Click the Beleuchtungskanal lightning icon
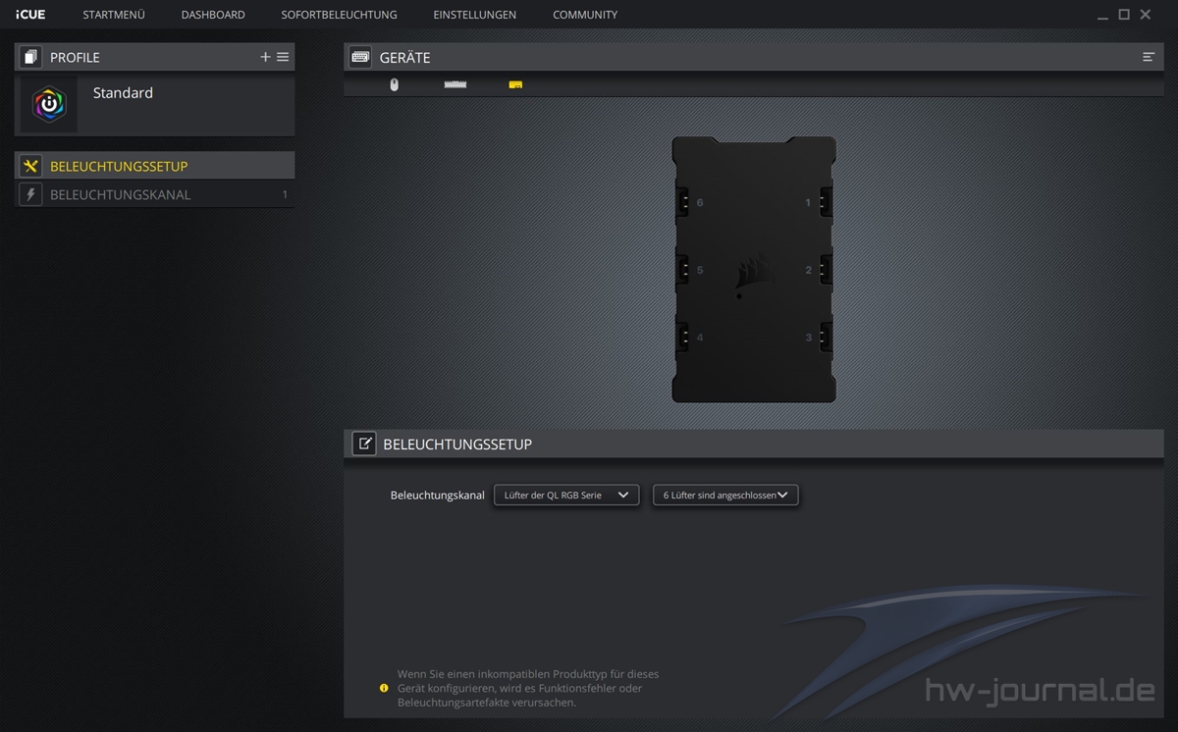1178x732 pixels. (30, 194)
